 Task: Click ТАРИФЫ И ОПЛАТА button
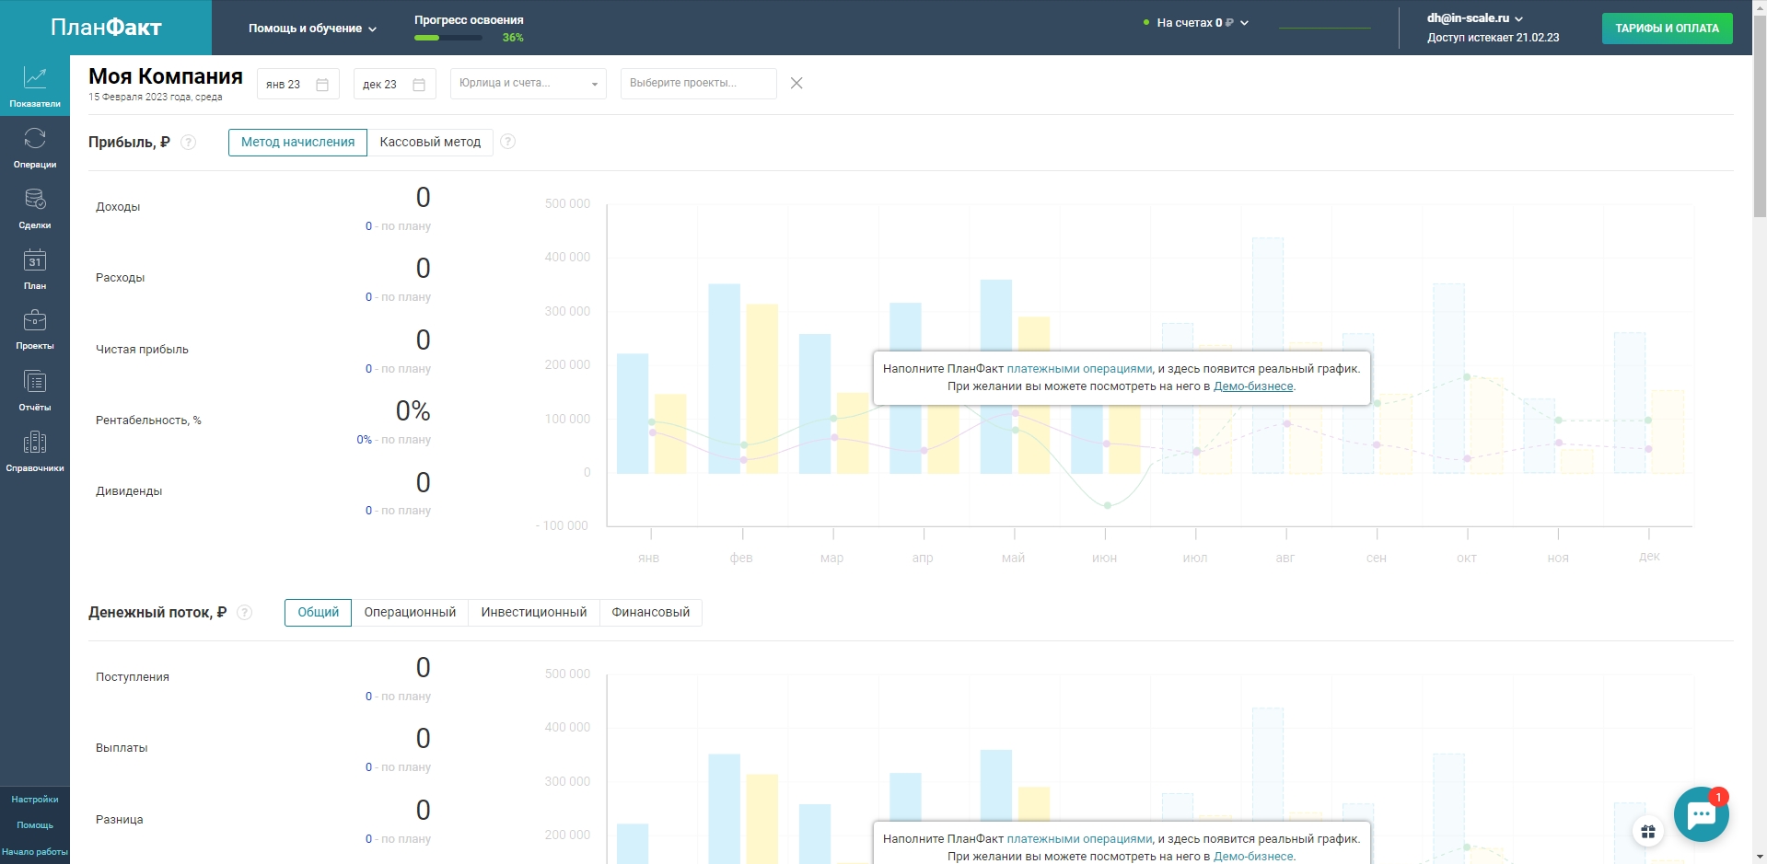1667,29
